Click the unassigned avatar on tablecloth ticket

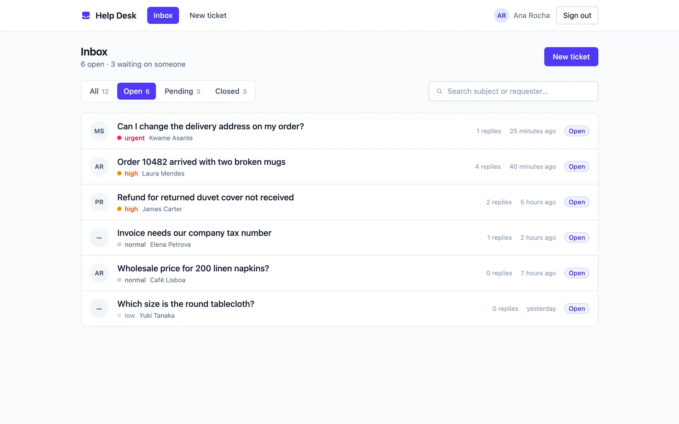click(99, 309)
